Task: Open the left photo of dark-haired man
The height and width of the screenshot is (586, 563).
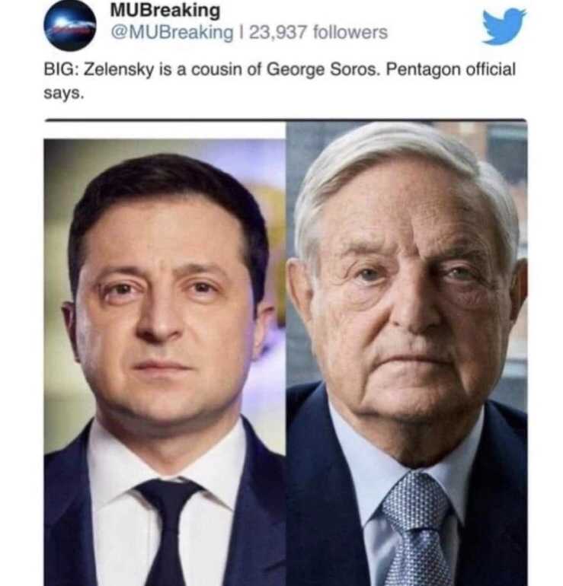Action: pyautogui.click(x=165, y=362)
